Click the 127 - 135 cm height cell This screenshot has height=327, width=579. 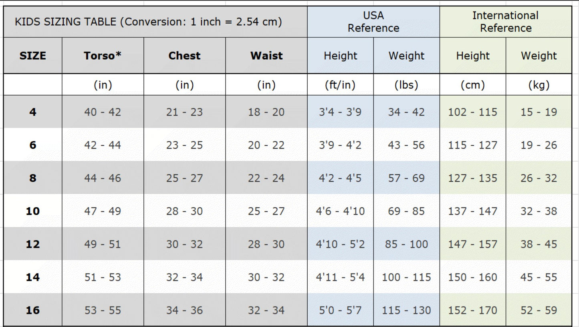point(473,178)
